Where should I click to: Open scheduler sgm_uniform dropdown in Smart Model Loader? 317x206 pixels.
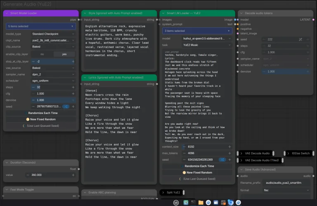point(53,81)
